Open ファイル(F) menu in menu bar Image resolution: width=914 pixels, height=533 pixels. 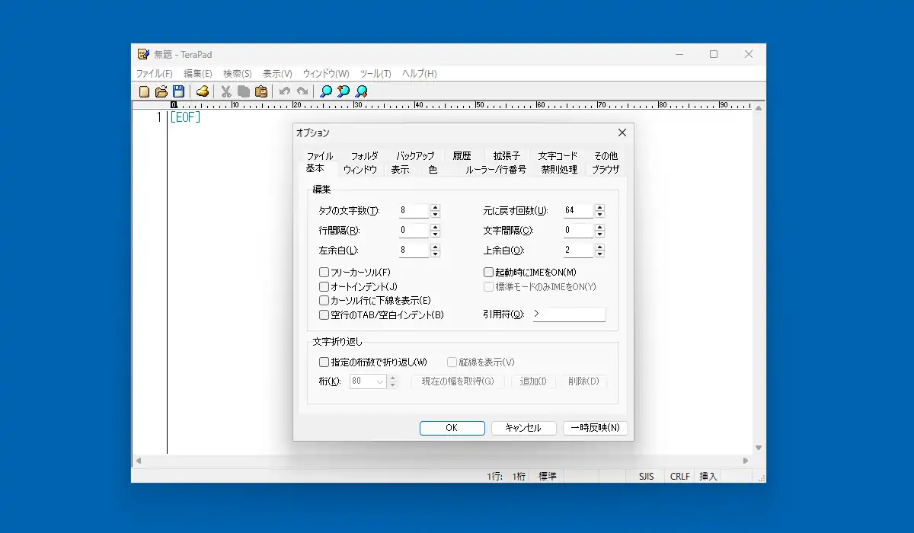click(x=155, y=74)
